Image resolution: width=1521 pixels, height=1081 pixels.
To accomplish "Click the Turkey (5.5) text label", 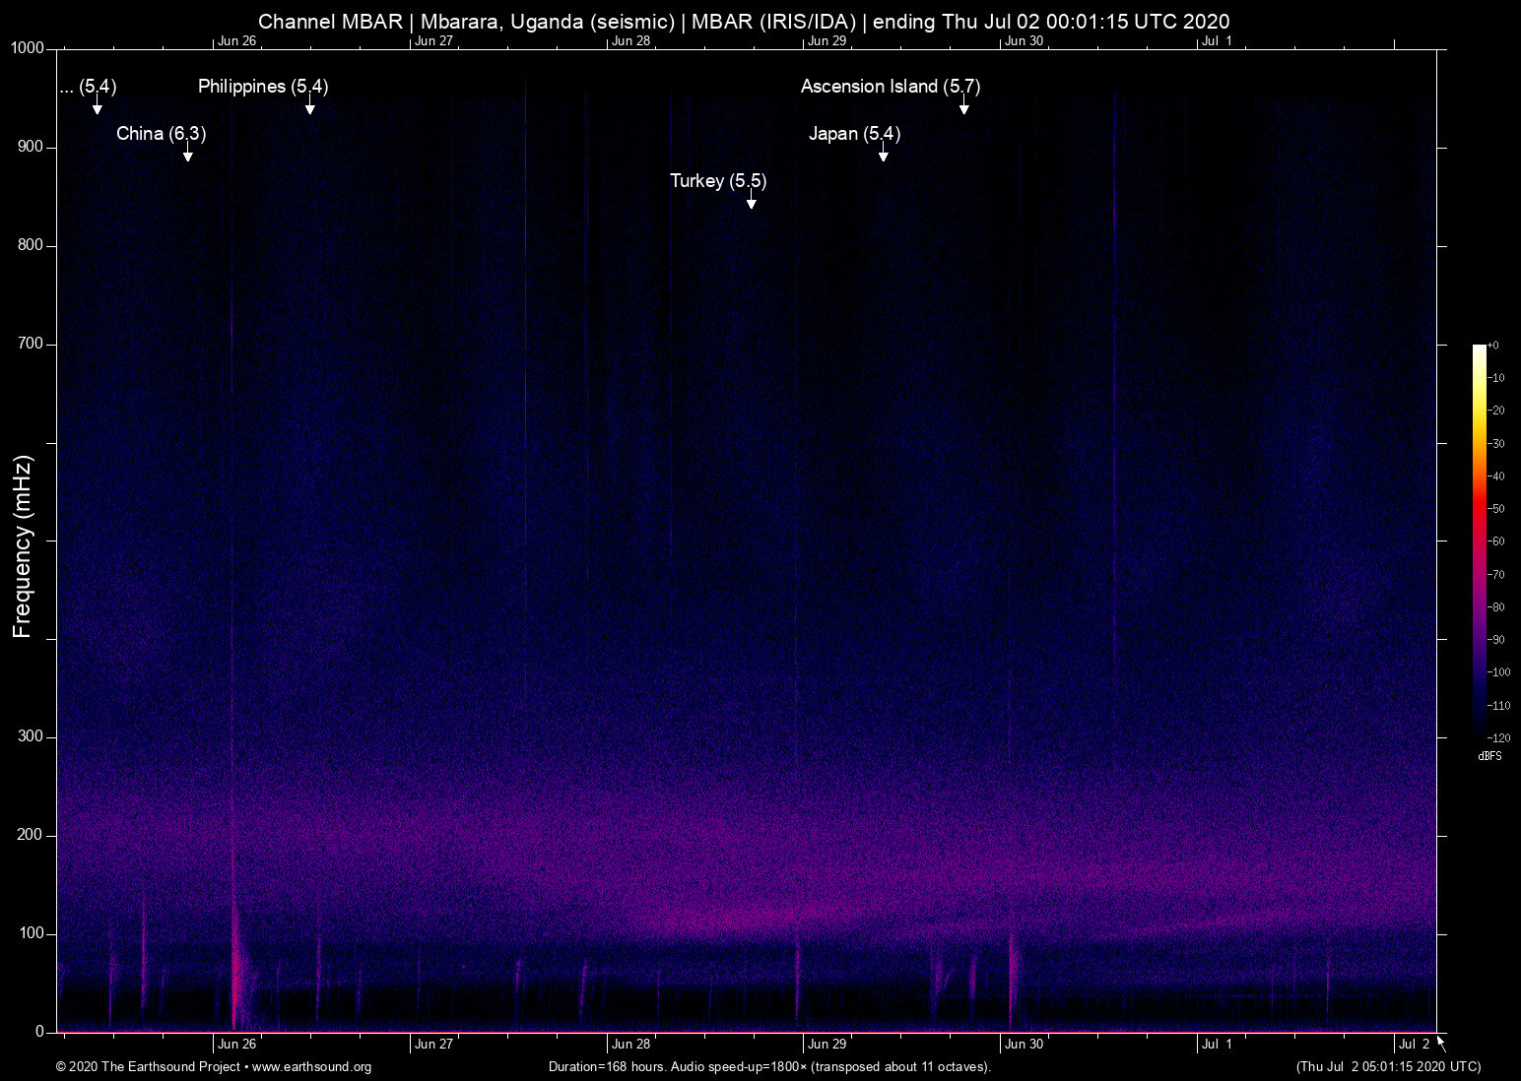I will pos(717,181).
